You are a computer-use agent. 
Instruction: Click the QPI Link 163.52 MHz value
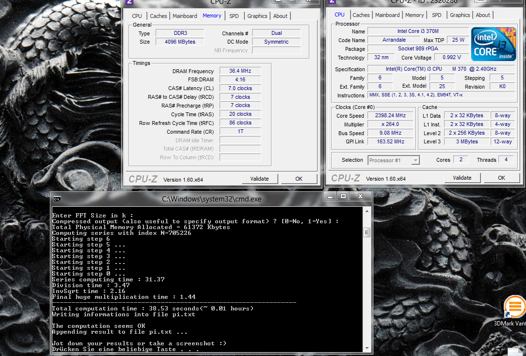(x=390, y=141)
